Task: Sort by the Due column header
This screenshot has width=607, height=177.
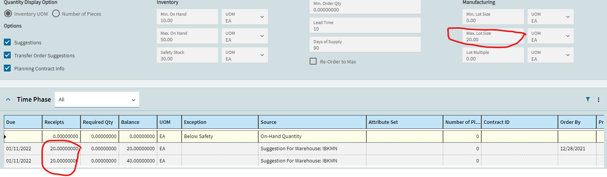Action: click(x=23, y=122)
